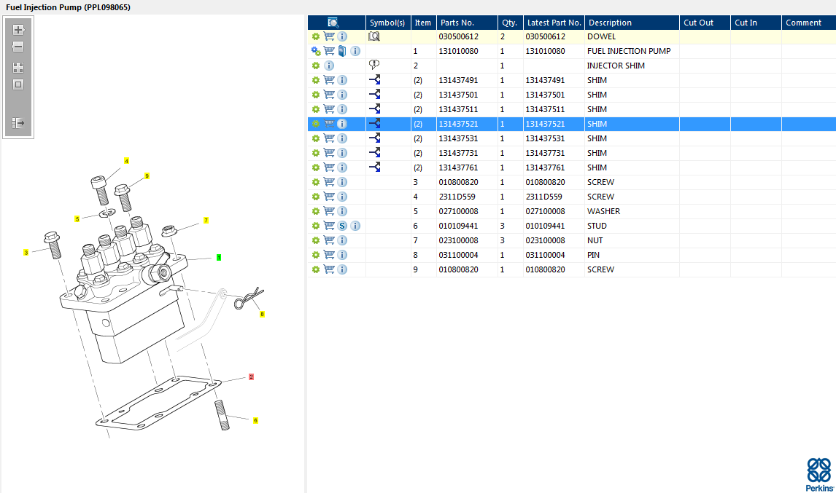Add the DOWEL part to the cart
The width and height of the screenshot is (836, 493).
(329, 36)
